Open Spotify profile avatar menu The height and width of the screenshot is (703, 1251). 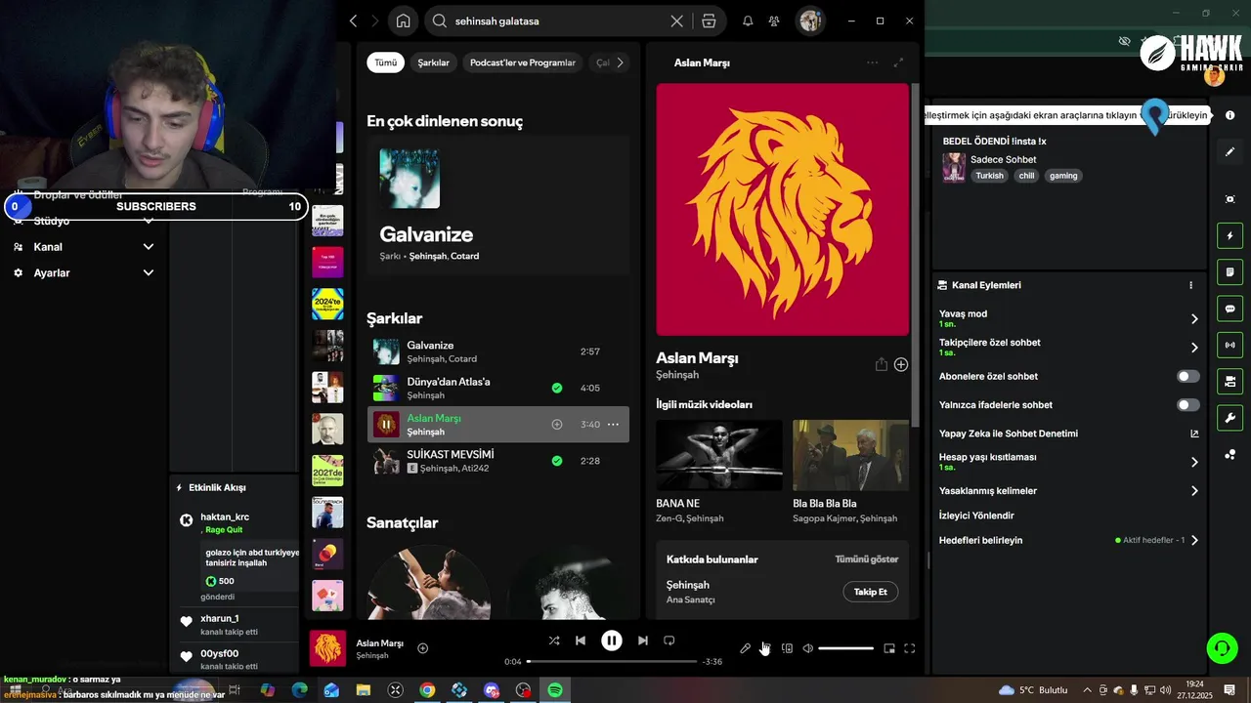809,21
